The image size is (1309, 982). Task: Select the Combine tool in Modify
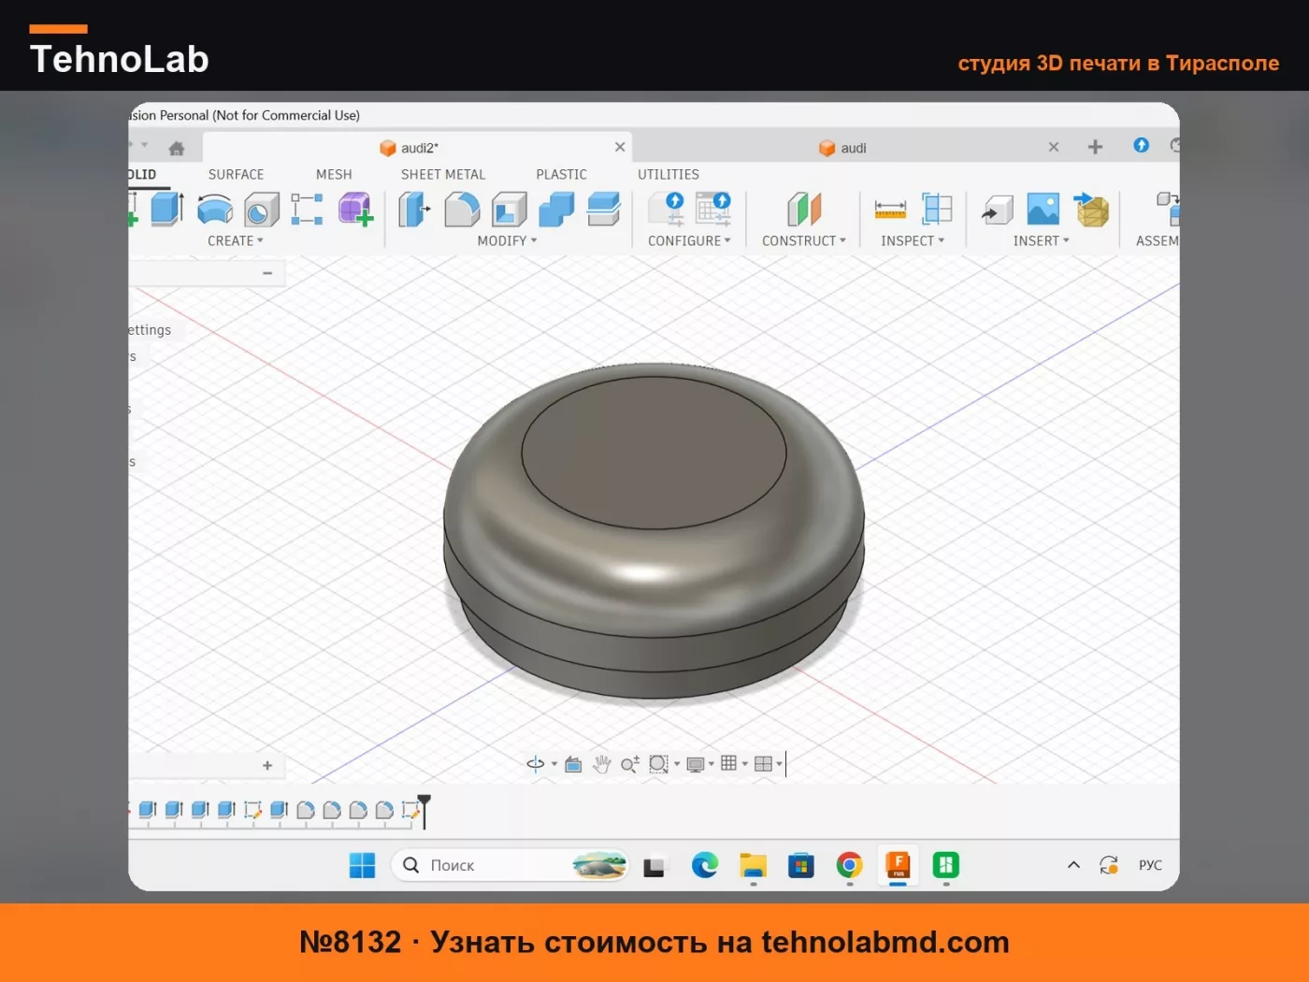(x=556, y=209)
